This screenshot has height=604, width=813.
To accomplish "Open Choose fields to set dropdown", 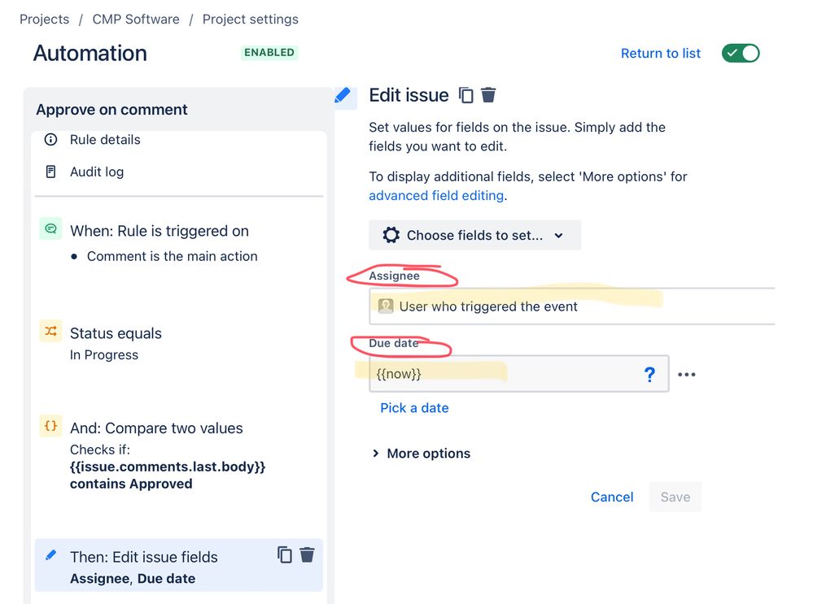I will pos(475,235).
